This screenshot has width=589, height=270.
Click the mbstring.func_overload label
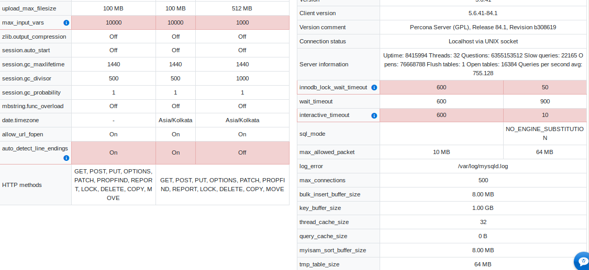32,106
